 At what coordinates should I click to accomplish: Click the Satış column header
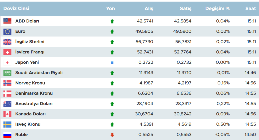[186, 8]
